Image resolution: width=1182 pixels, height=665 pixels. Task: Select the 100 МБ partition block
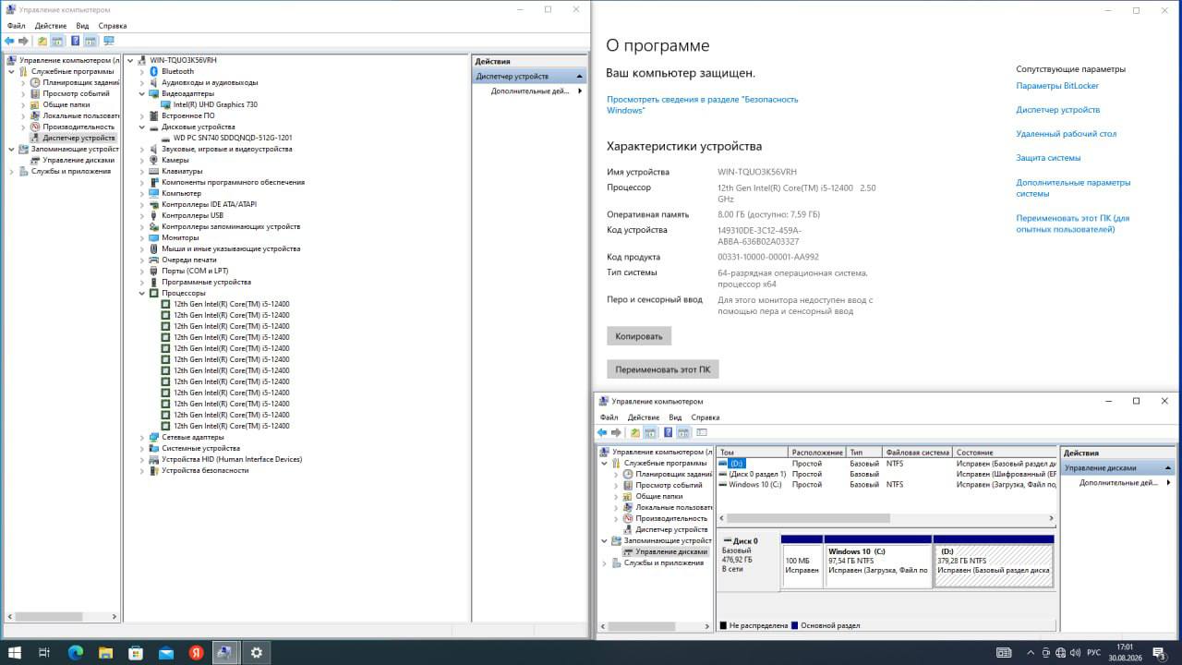click(802, 562)
